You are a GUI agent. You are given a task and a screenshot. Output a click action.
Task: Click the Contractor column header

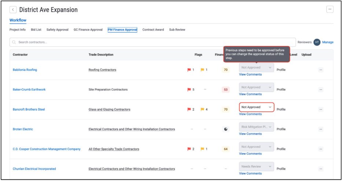pos(20,55)
